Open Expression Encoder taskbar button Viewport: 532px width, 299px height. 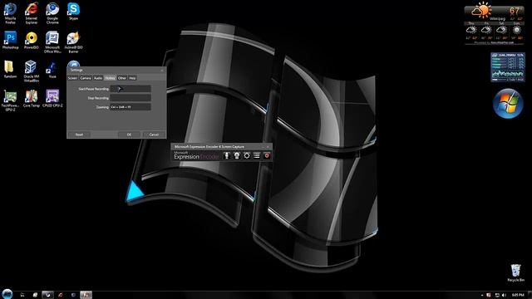pyautogui.click(x=86, y=295)
